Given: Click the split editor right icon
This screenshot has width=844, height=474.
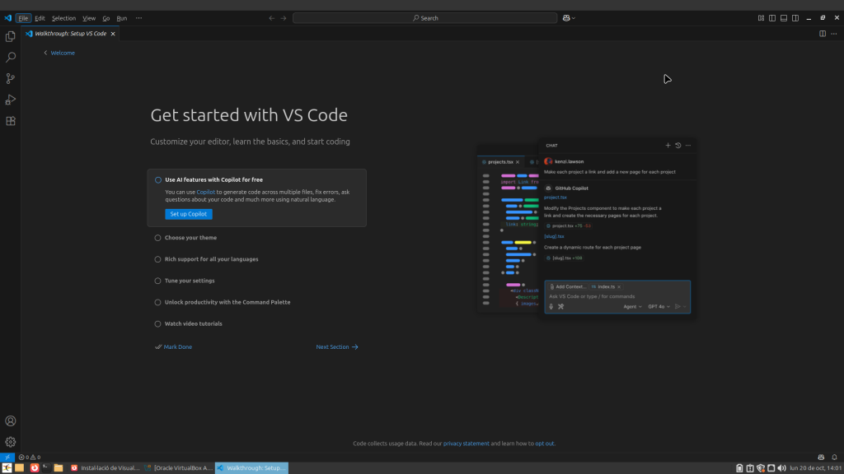Looking at the screenshot, I should click(822, 34).
